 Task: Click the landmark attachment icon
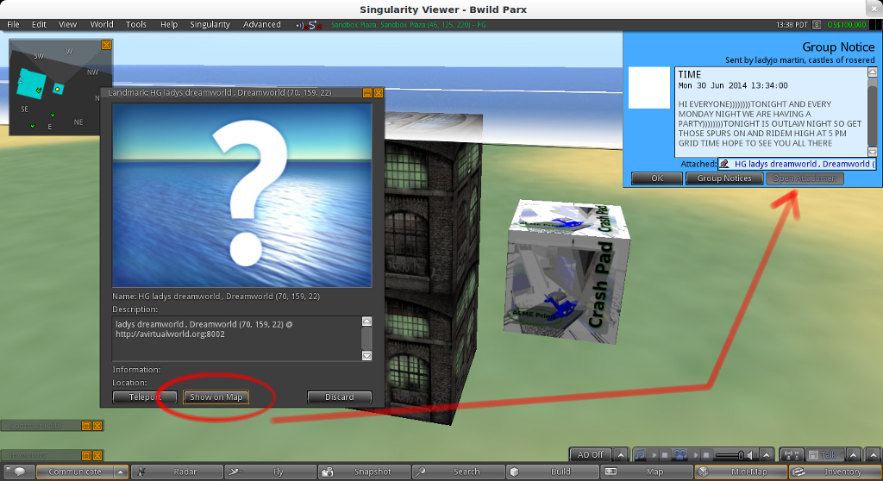[724, 164]
